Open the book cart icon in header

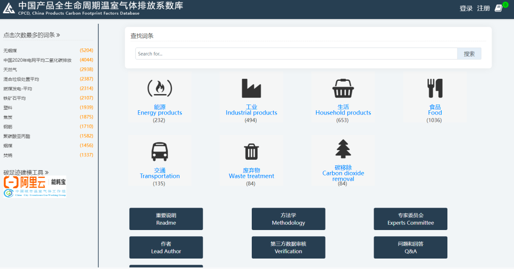coord(499,8)
